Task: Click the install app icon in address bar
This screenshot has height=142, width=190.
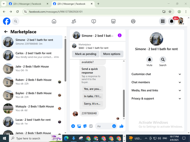Action: [x=164, y=12]
